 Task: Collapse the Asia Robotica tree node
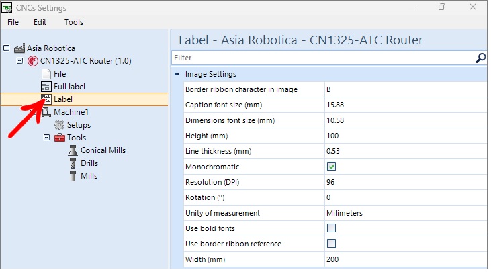coord(6,48)
